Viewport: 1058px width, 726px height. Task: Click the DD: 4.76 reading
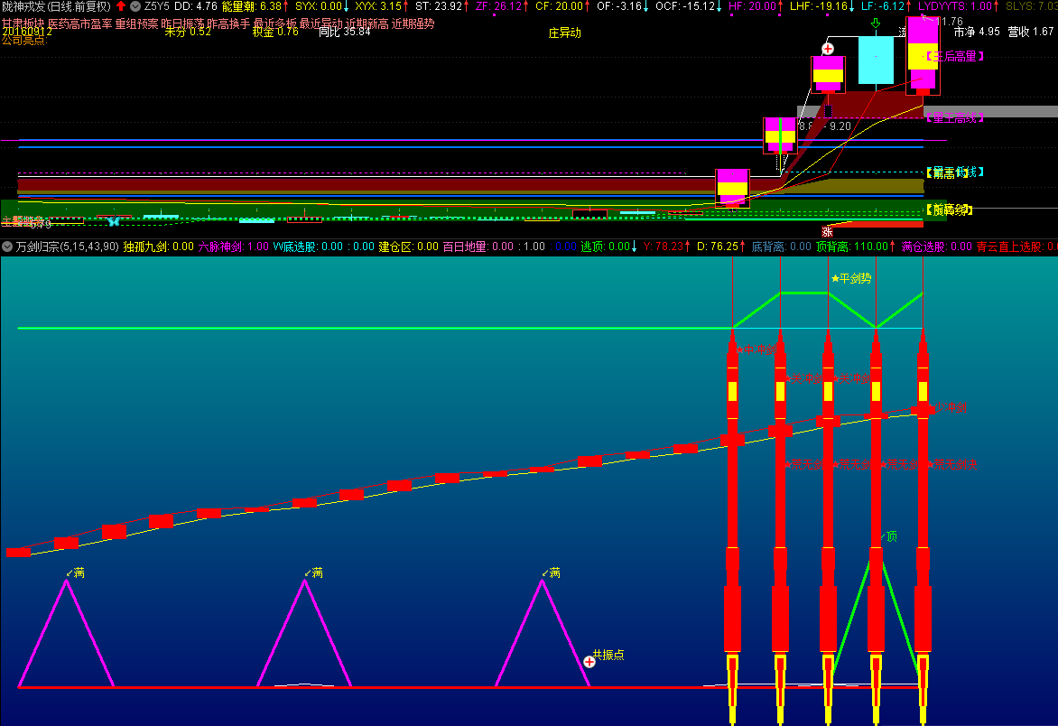tap(196, 6)
